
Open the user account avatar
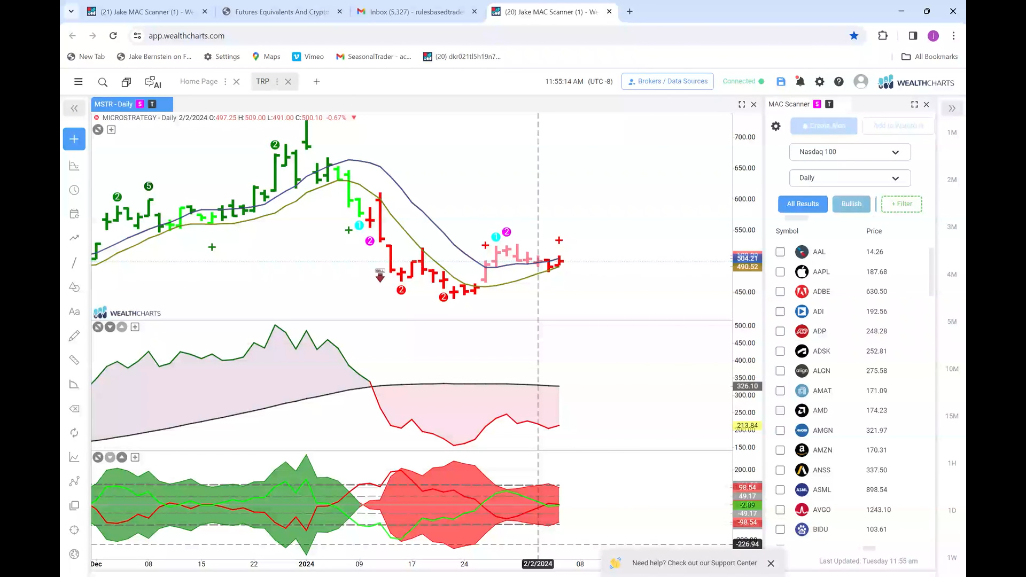tap(860, 81)
